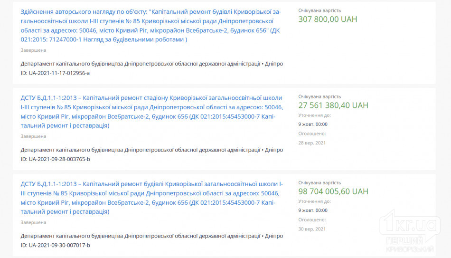The height and width of the screenshot is (258, 451).
Task: Select amount 27 561 380,40 UAH
Action: click(x=333, y=105)
